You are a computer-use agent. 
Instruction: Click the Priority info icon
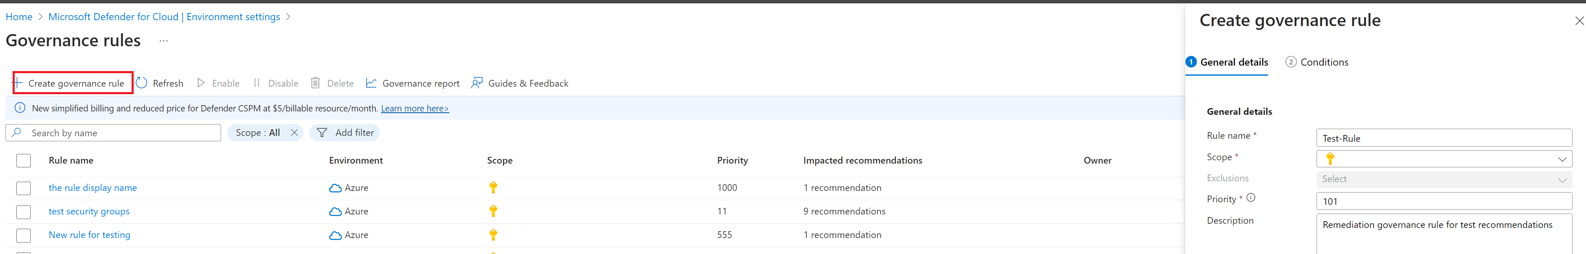tap(1251, 198)
